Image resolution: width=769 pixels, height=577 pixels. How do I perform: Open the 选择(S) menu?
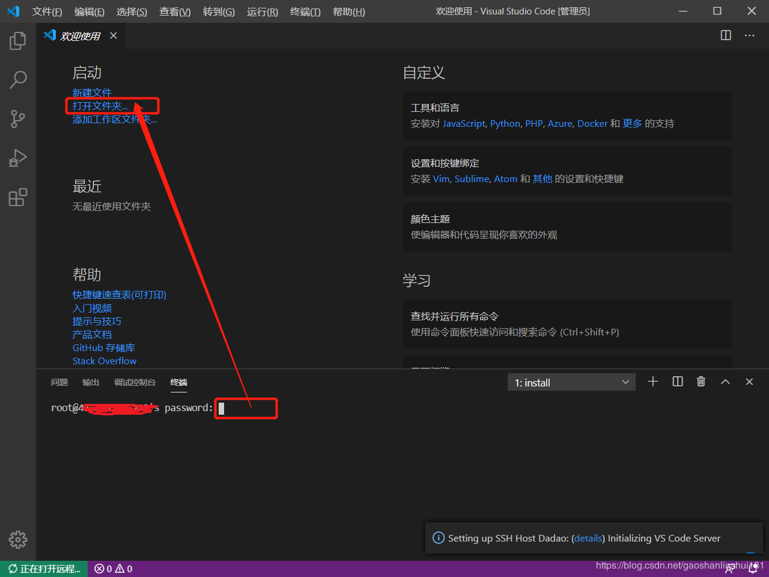(132, 12)
